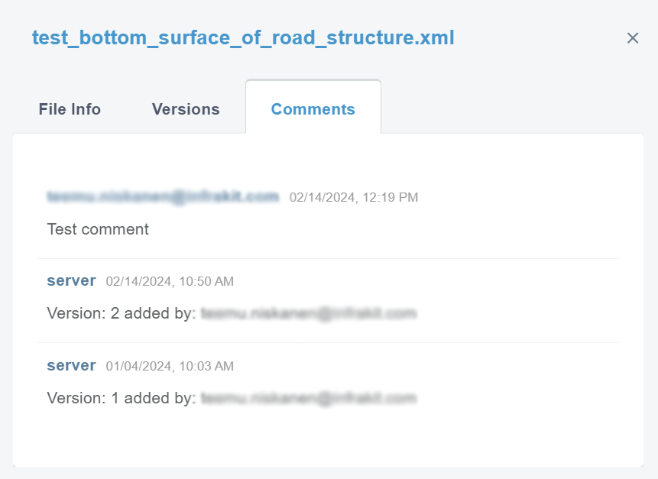
Task: Click divider line below Version 2 comment
Action: click(x=328, y=342)
